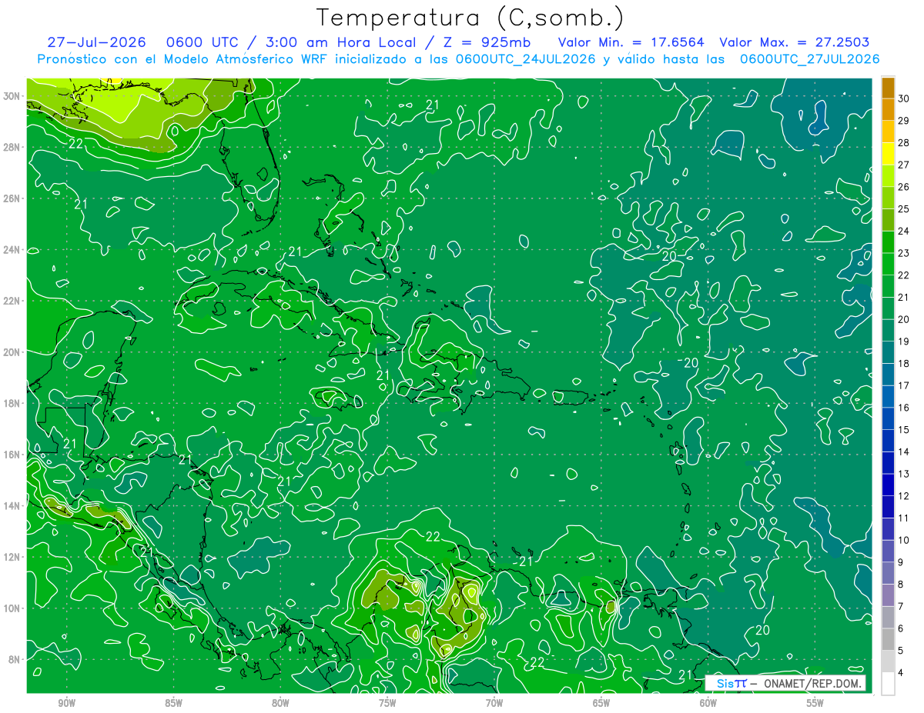This screenshot has width=924, height=713.
Task: Click the colorbar label 23
Action: click(x=905, y=253)
